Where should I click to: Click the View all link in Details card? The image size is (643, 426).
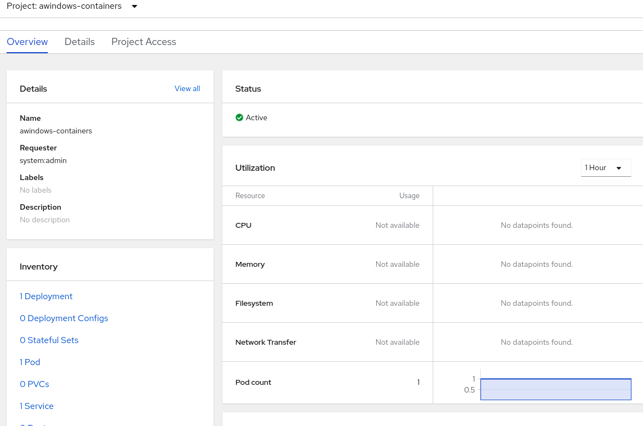[187, 88]
